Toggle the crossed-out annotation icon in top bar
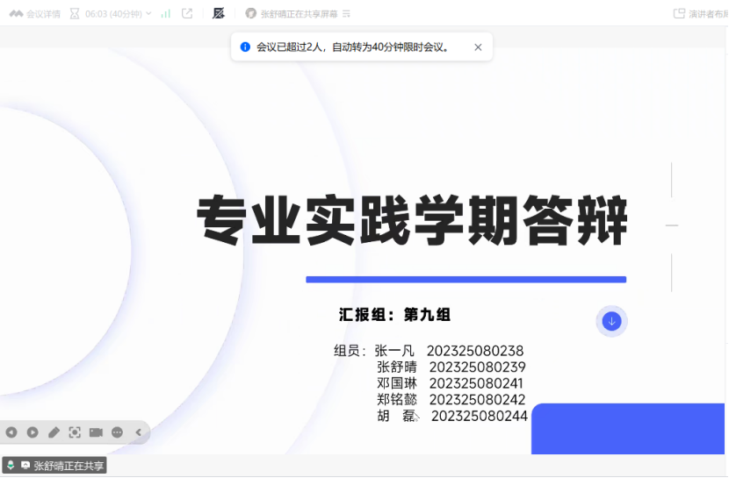The width and height of the screenshot is (729, 478). pyautogui.click(x=219, y=13)
